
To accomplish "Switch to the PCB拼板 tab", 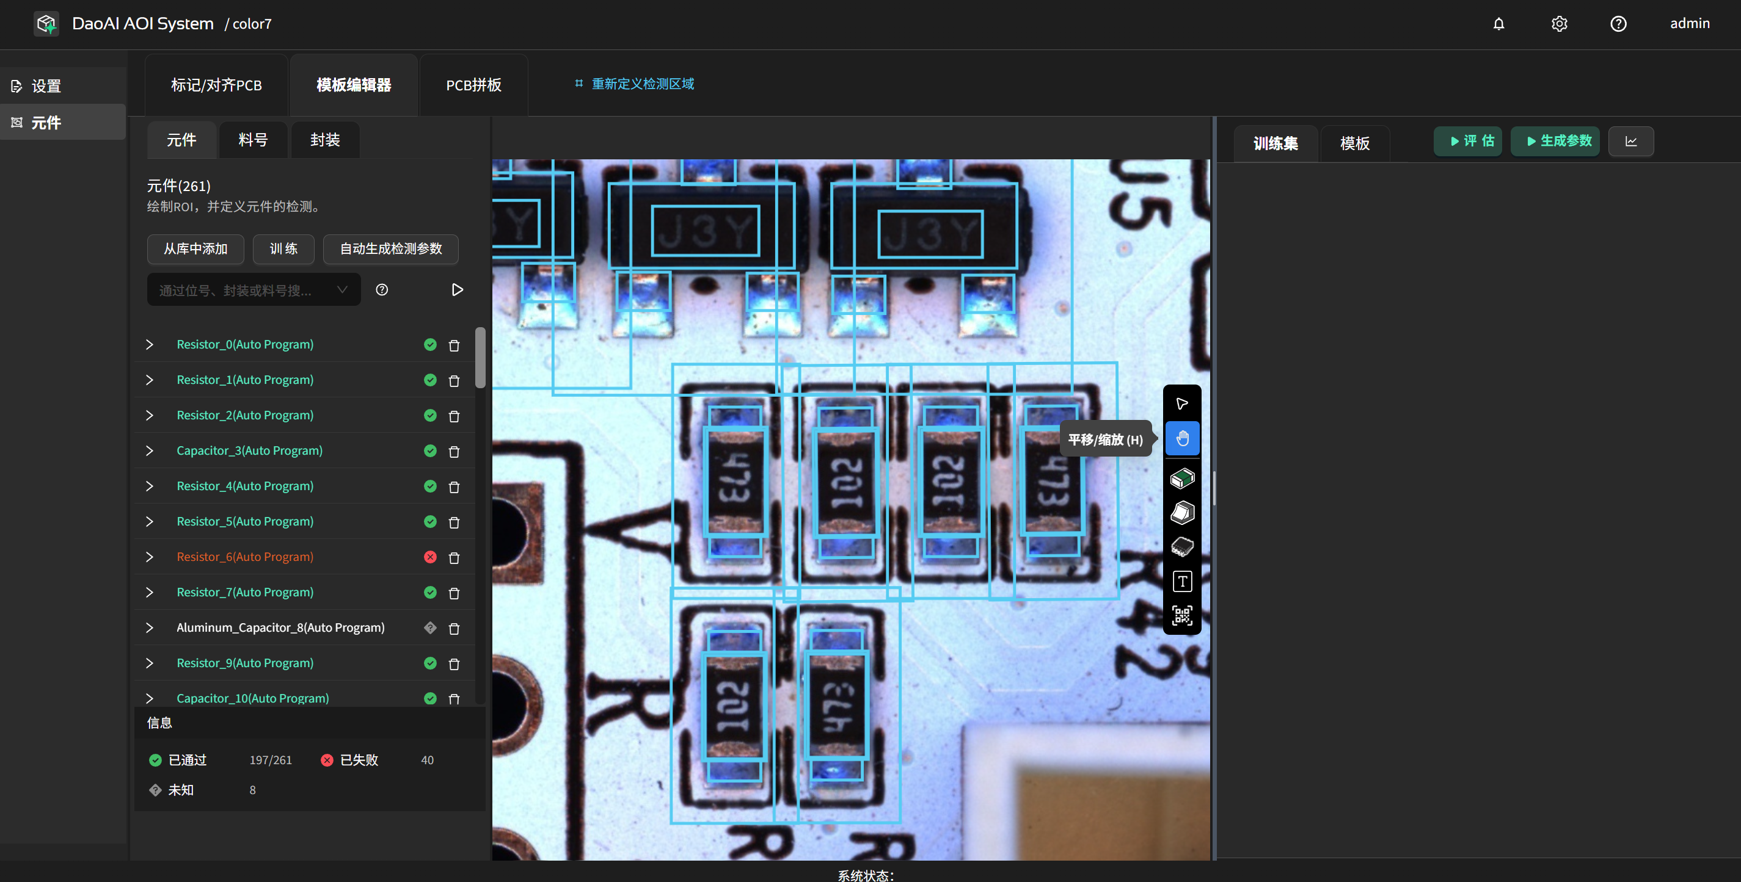I will click(473, 85).
